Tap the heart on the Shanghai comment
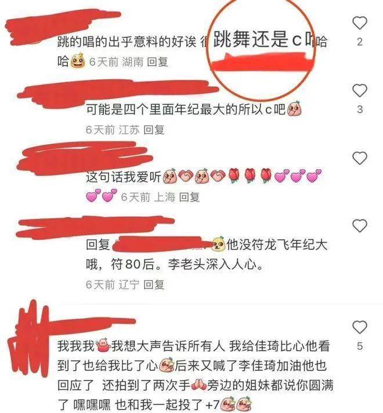 coord(360,158)
